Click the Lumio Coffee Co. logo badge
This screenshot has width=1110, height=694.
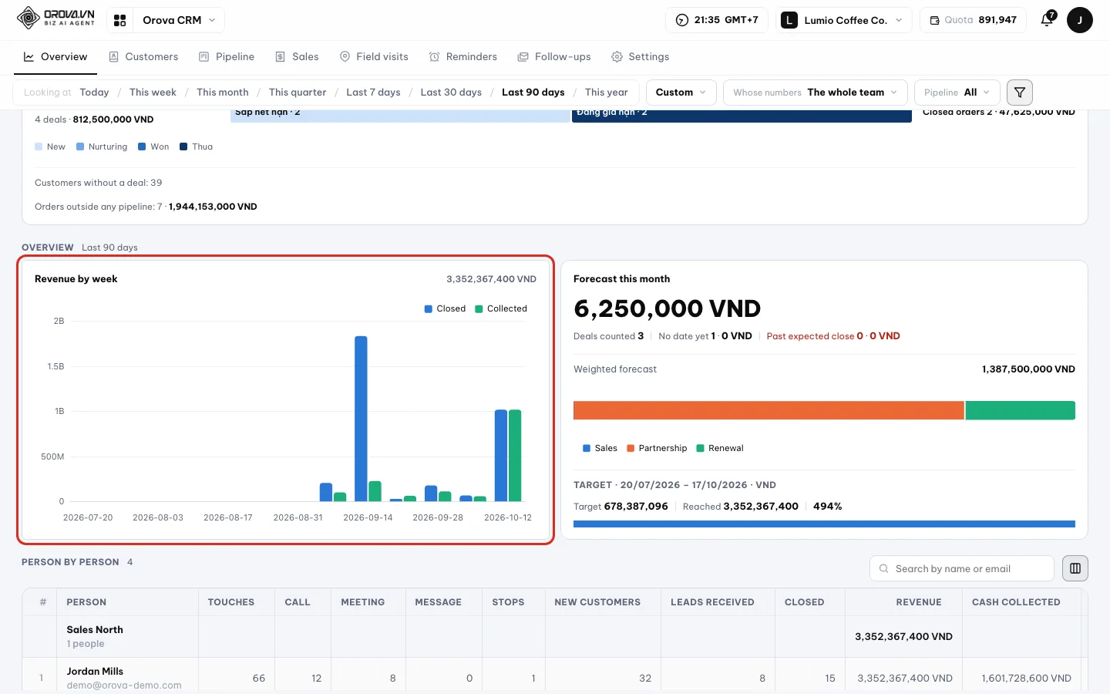pyautogui.click(x=789, y=20)
